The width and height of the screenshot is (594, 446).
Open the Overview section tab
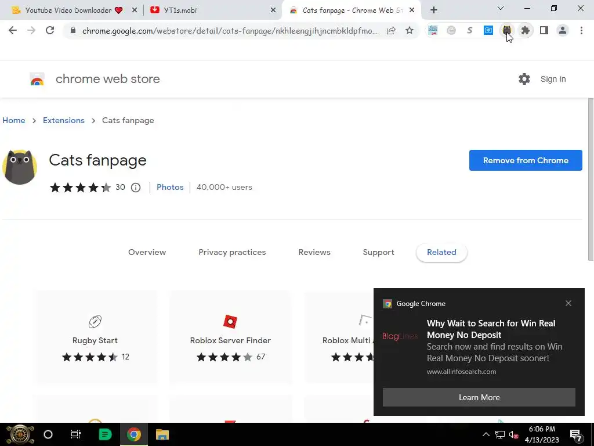pos(147,252)
